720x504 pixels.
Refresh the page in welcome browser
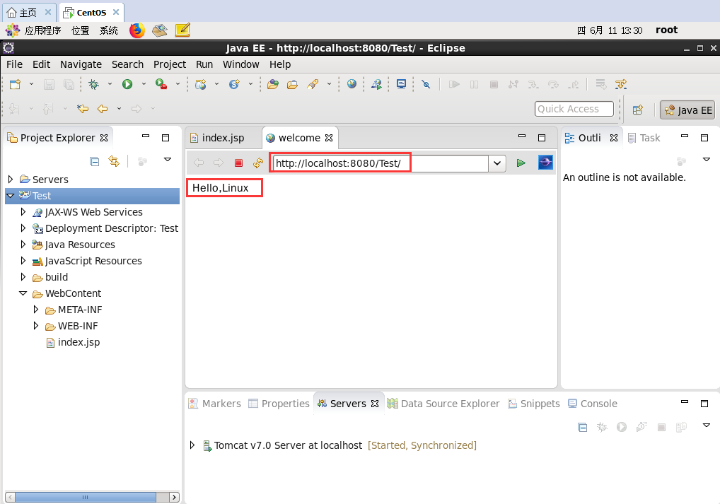coord(258,163)
